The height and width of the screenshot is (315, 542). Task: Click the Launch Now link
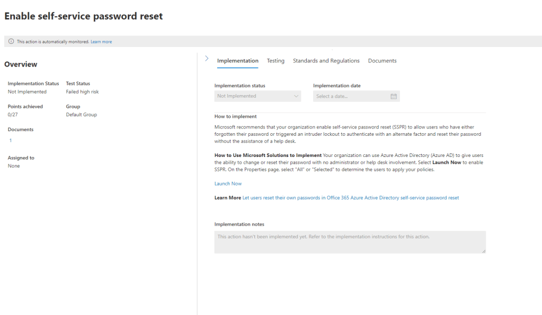click(x=228, y=184)
